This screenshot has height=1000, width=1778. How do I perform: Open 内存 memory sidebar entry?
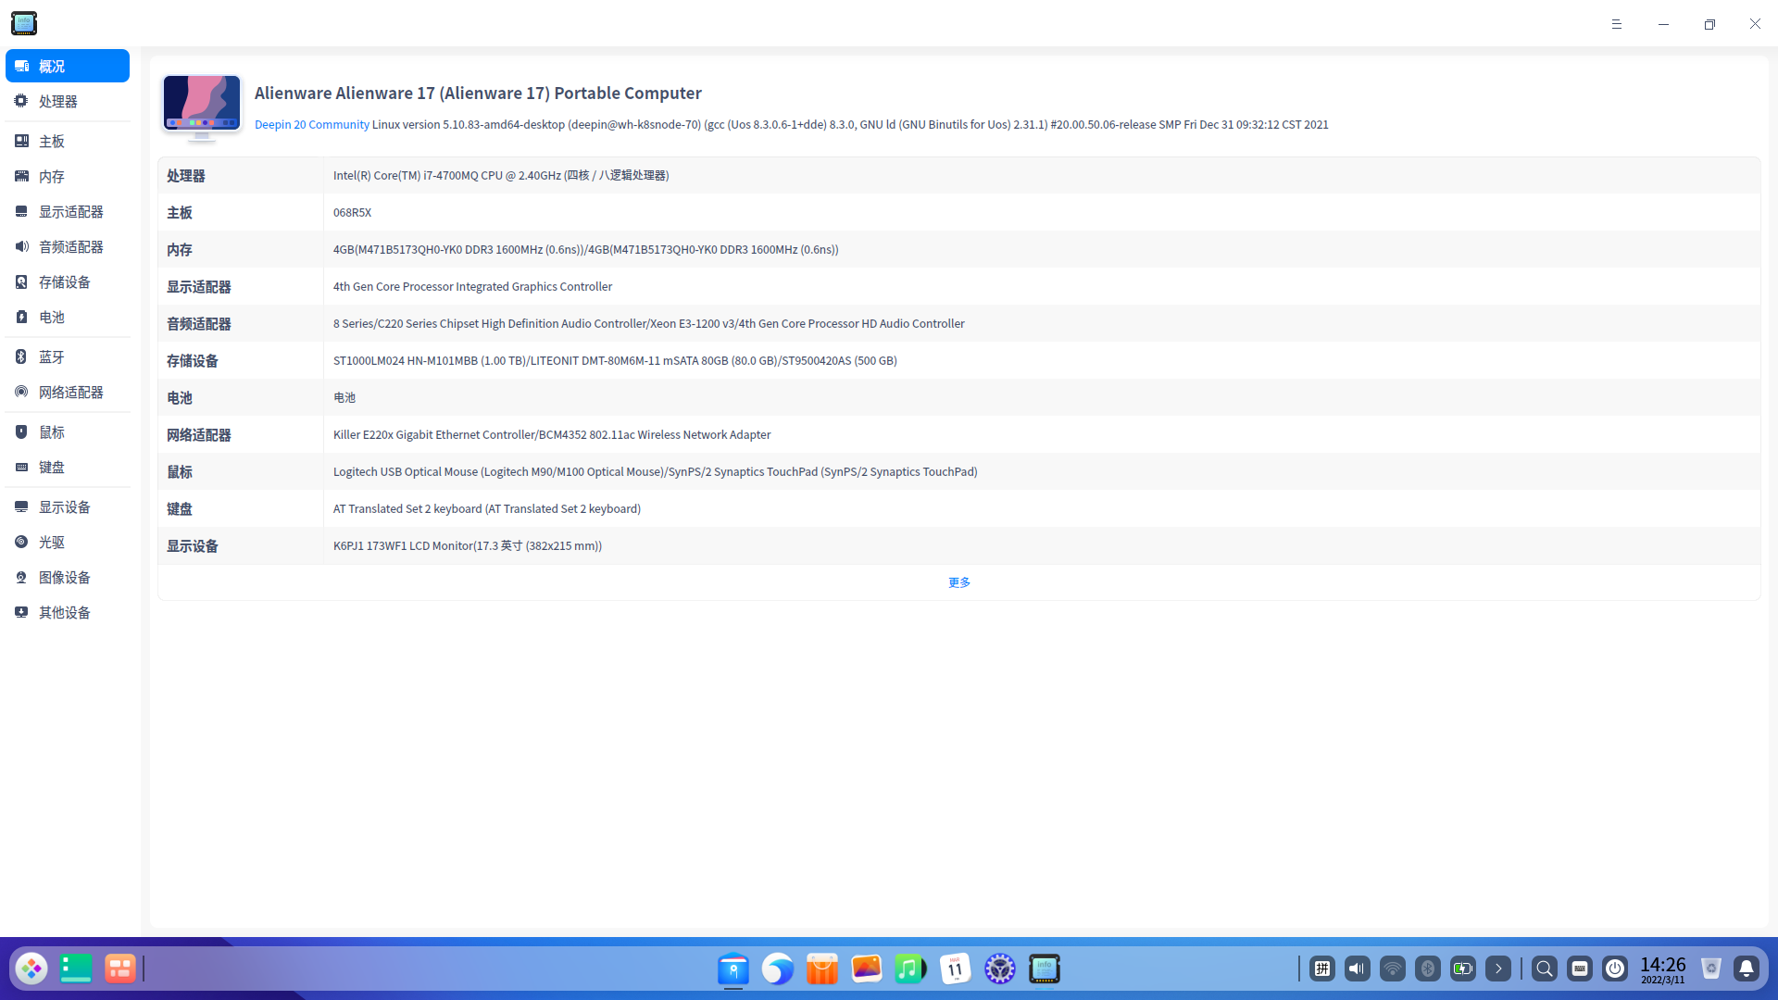pyautogui.click(x=52, y=177)
